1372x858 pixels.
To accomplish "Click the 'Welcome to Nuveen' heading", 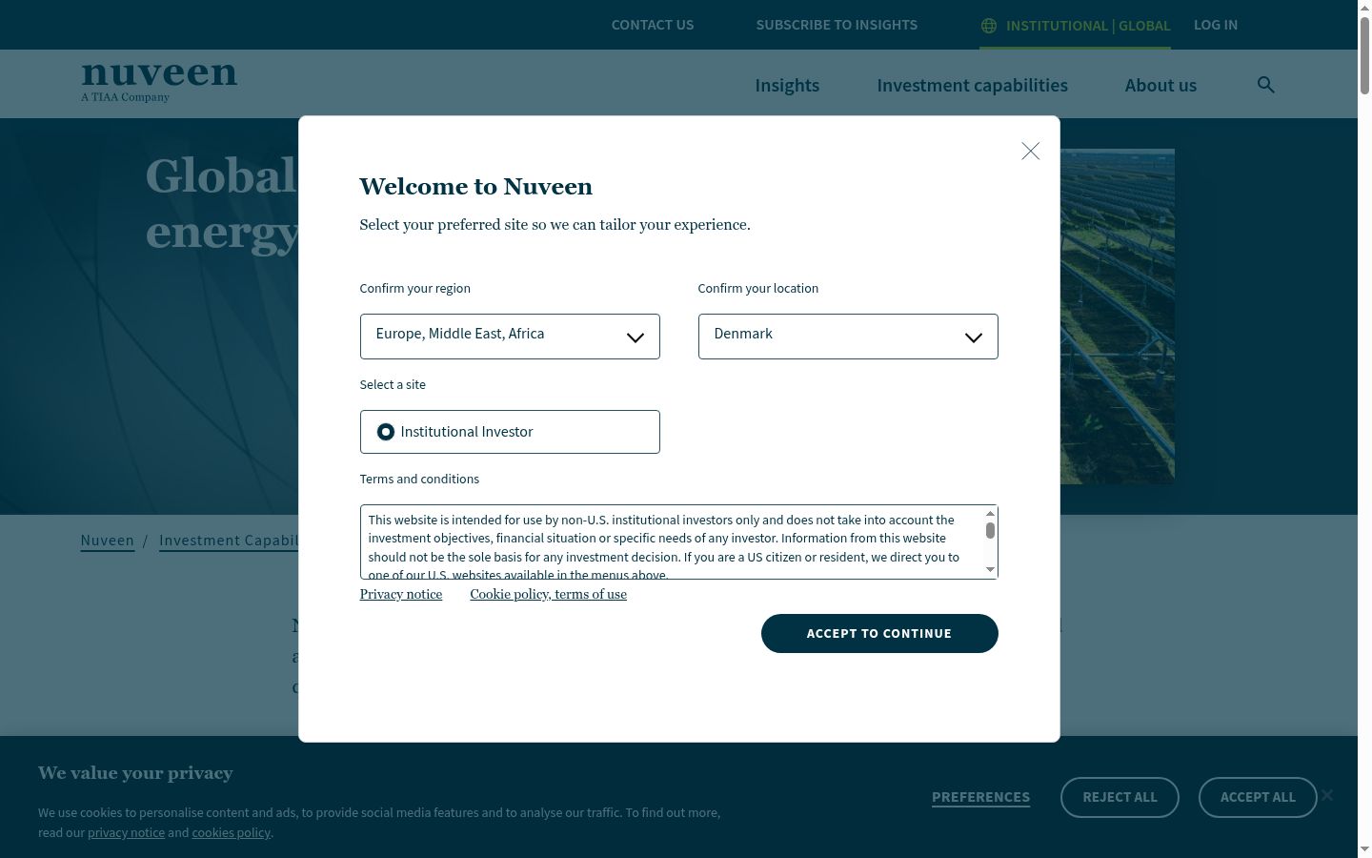I will pos(475,186).
